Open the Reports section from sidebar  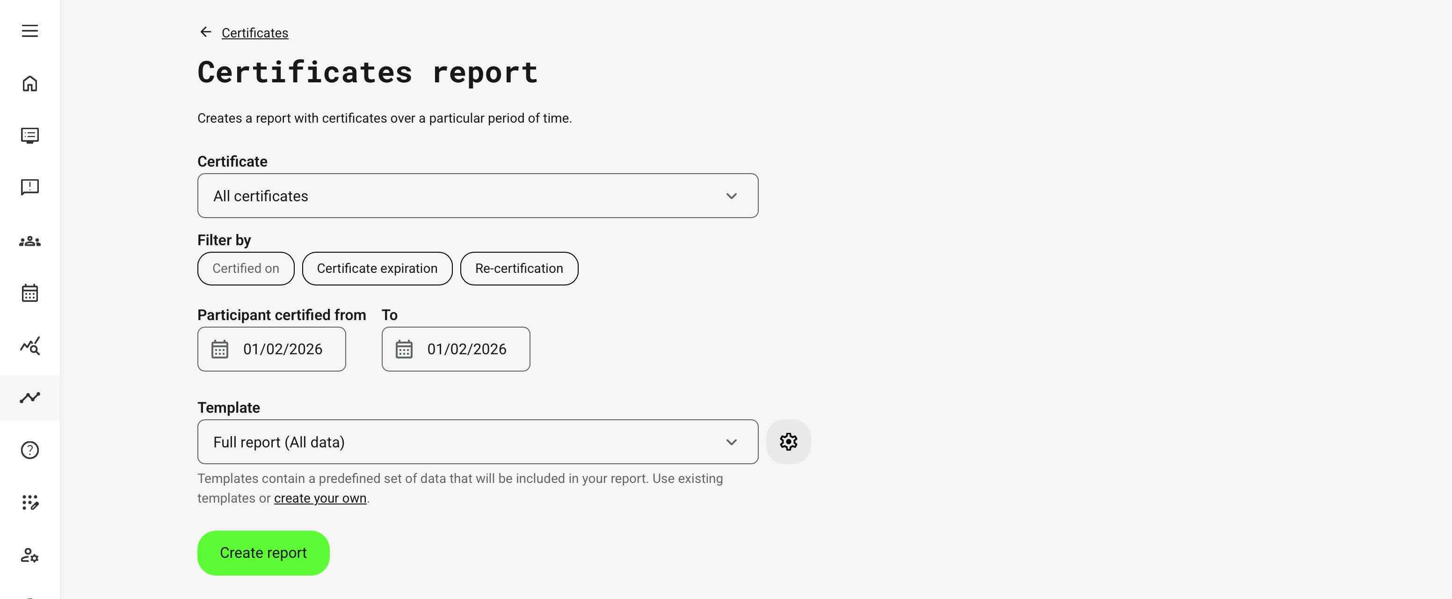29,398
